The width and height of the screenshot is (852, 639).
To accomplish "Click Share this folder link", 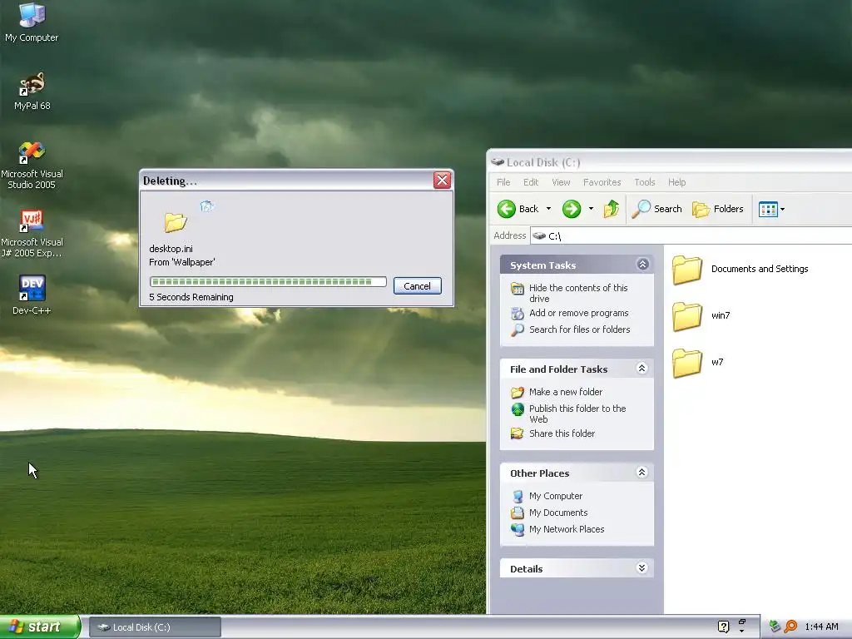I will [562, 433].
